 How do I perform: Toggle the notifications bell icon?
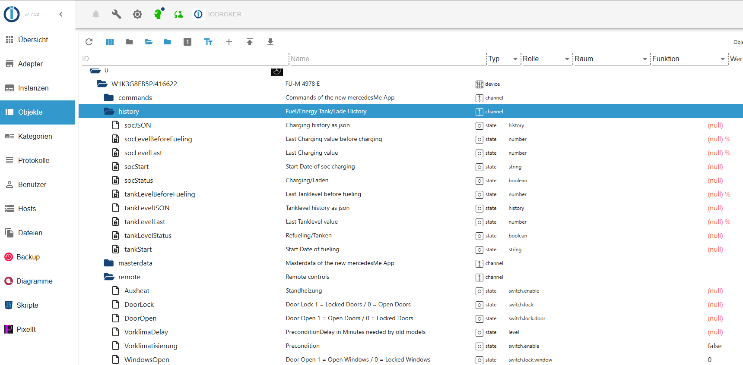pyautogui.click(x=96, y=14)
